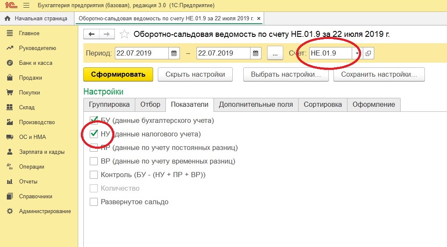Switch to the Группировка tab

click(x=109, y=105)
